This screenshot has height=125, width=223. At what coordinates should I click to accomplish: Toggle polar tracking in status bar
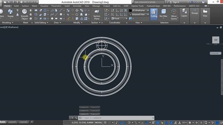click(x=129, y=123)
